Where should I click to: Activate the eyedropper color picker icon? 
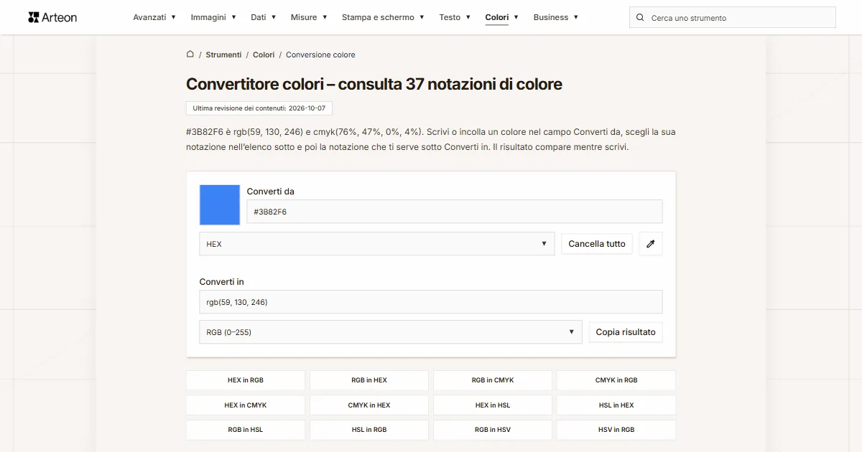[x=651, y=244]
